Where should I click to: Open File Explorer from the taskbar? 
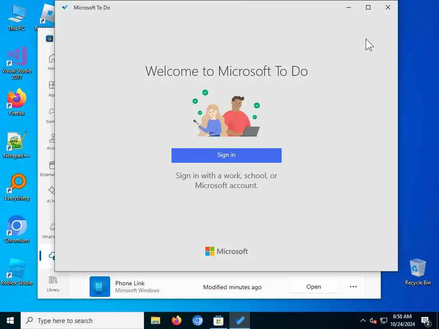click(x=155, y=320)
